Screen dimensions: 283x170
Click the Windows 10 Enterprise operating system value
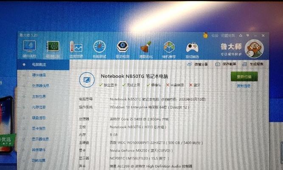coord(150,107)
